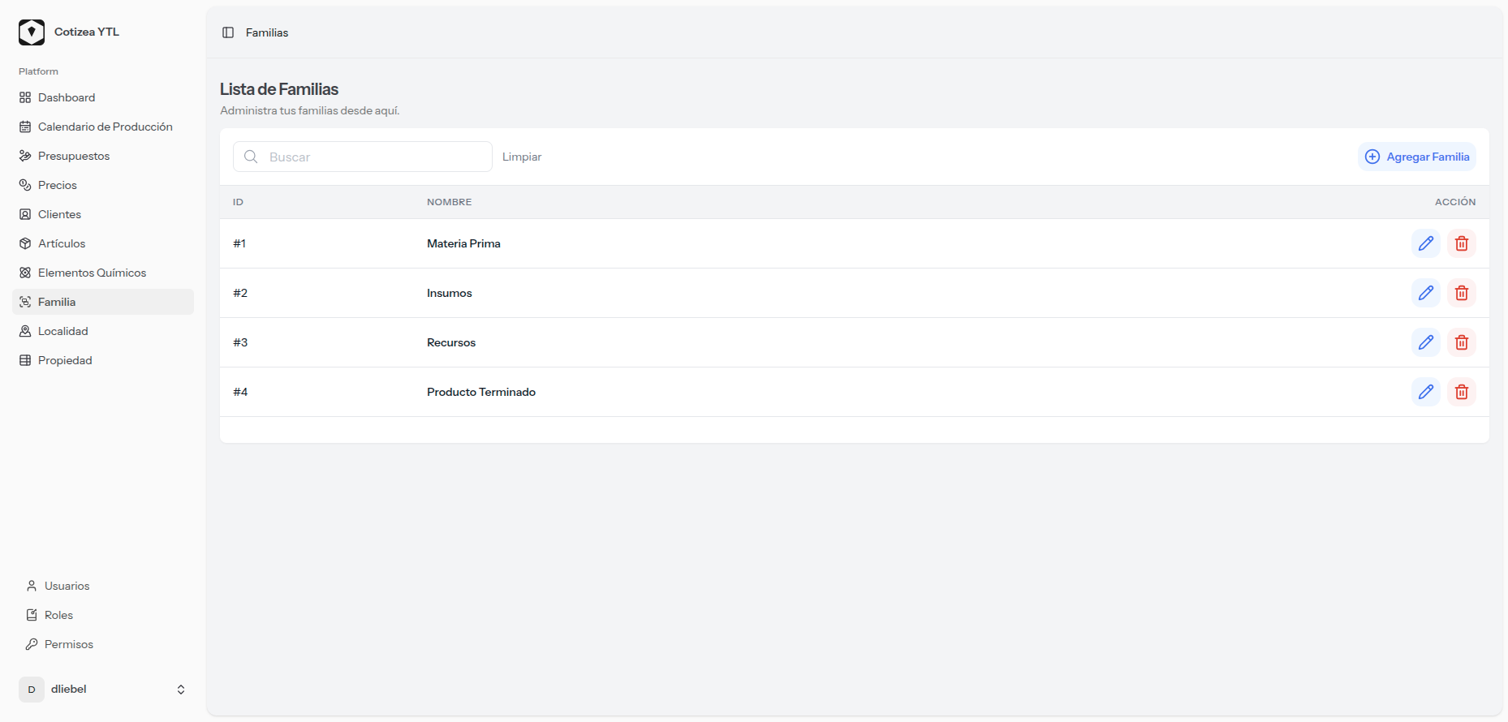Remove the Recursos family via trash icon
This screenshot has height=722, width=1508.
(1461, 342)
